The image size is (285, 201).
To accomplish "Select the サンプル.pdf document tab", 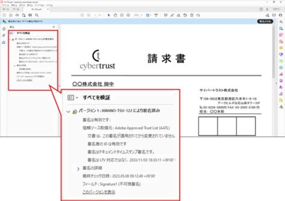I will 36,9.
